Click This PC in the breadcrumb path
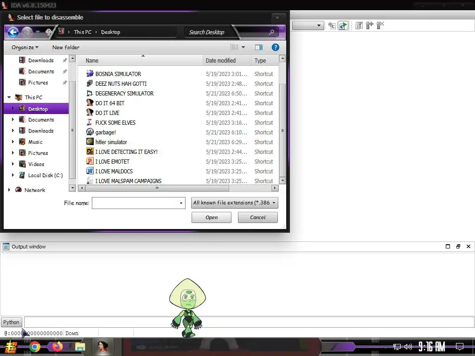 pos(83,32)
